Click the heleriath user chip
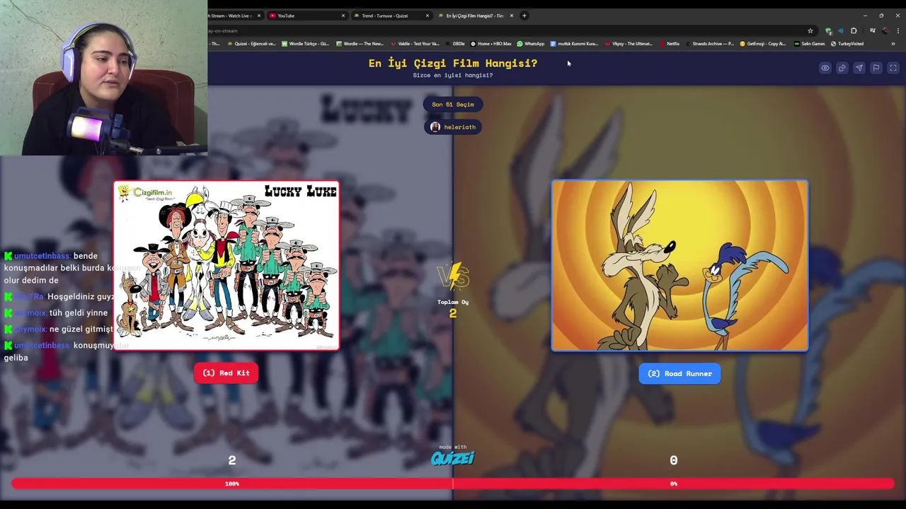The image size is (906, 509). (x=453, y=127)
